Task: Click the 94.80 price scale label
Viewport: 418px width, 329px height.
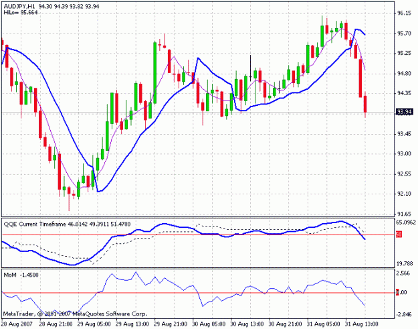Action: 404,74
